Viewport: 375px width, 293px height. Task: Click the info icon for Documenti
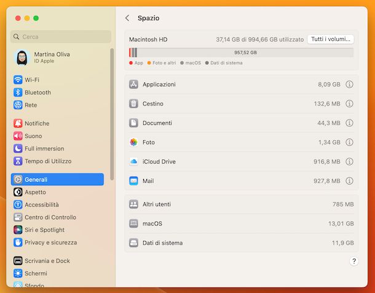349,123
